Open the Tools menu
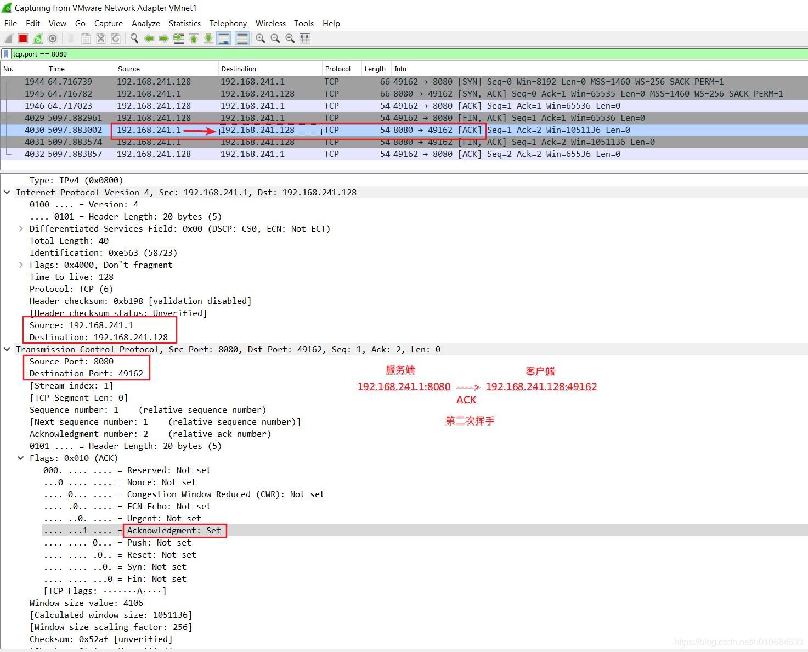Image resolution: width=808 pixels, height=652 pixels. click(x=304, y=24)
